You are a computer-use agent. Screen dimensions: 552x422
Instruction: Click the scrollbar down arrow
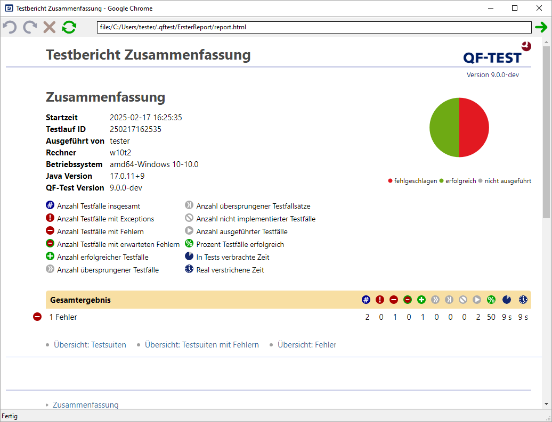546,404
